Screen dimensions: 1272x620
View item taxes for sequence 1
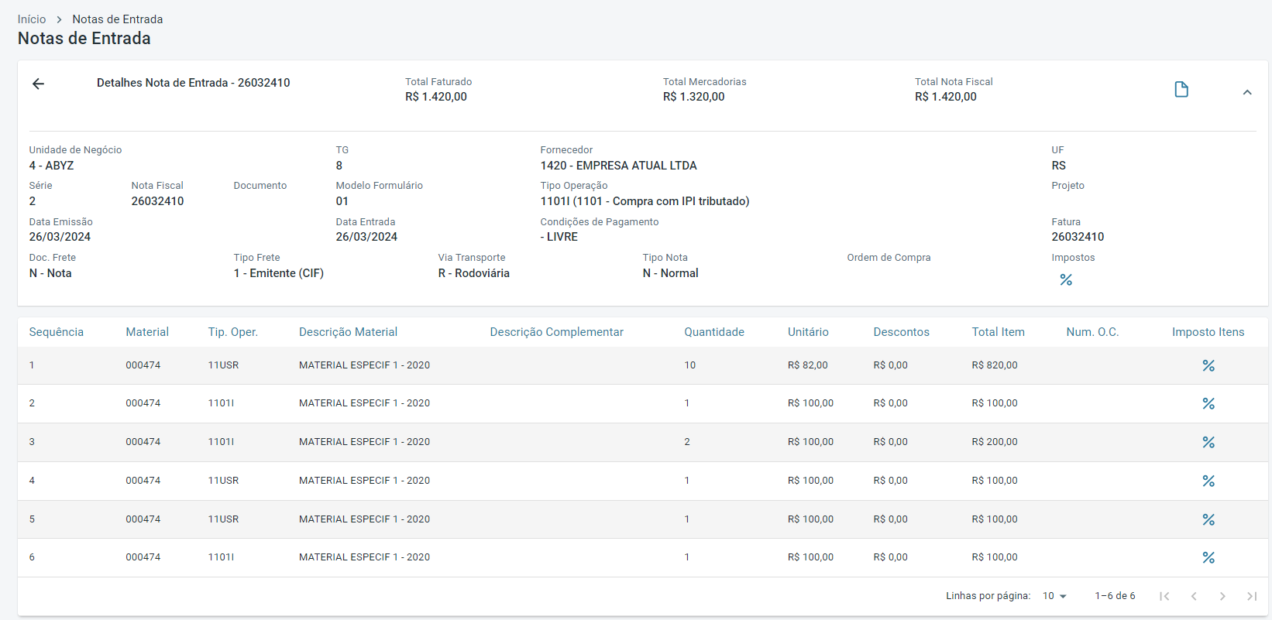point(1208,365)
